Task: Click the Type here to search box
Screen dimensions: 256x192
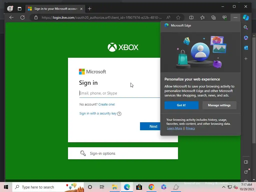Action: point(48,187)
